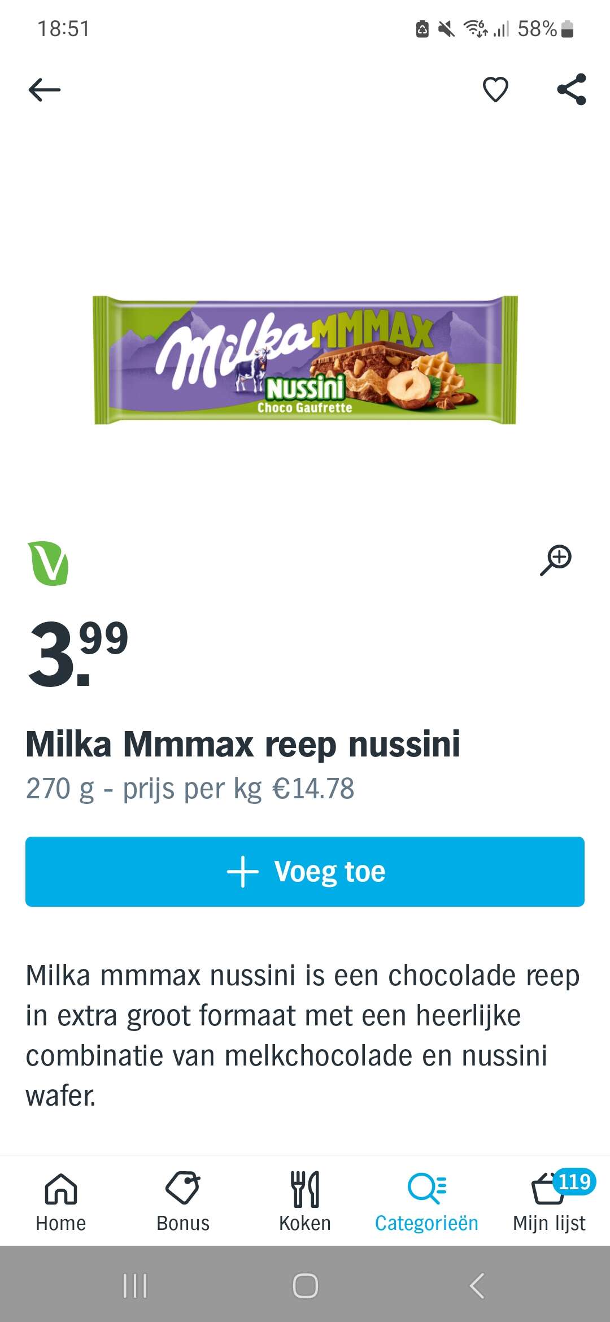Tap the Android back chevron

click(x=477, y=1286)
